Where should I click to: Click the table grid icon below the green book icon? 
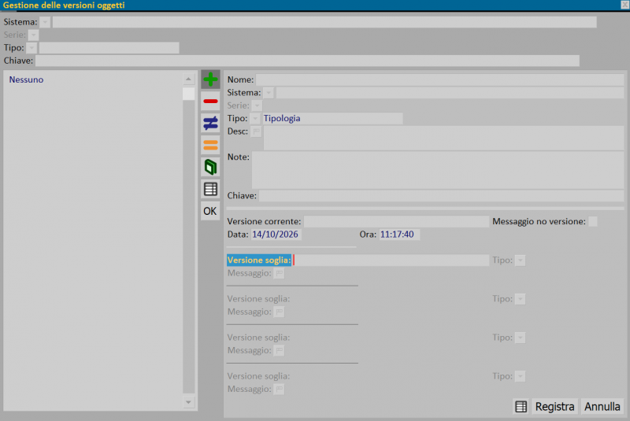point(210,189)
